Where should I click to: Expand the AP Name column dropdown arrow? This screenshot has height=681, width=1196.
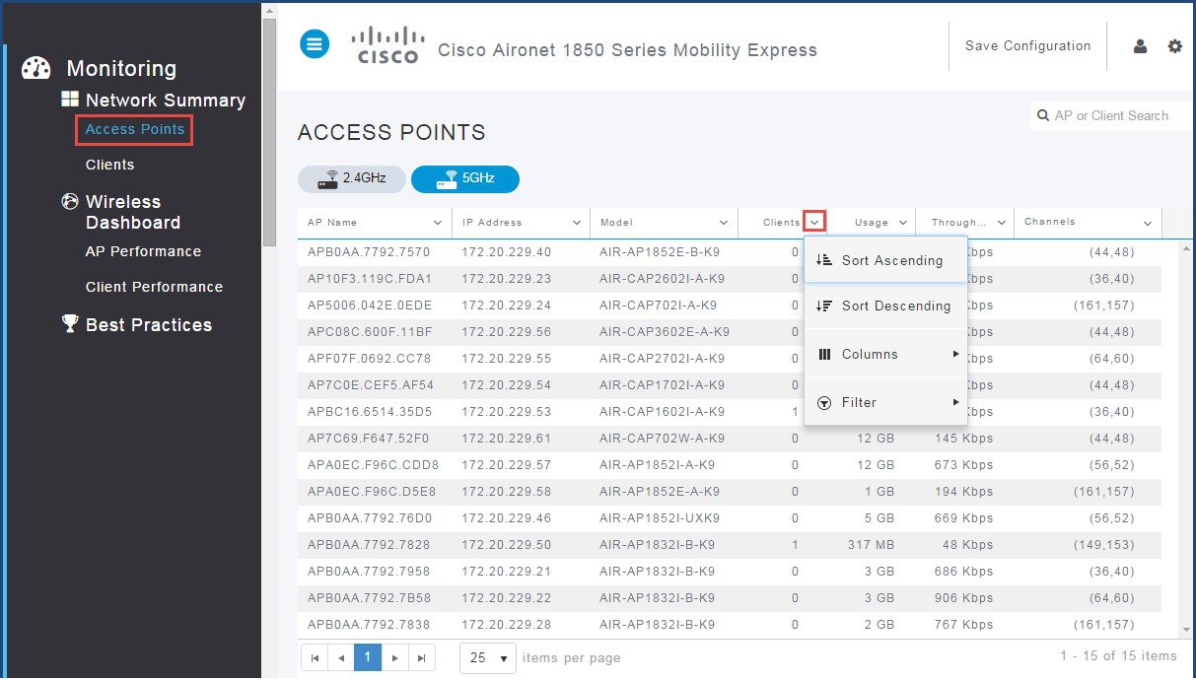[438, 223]
